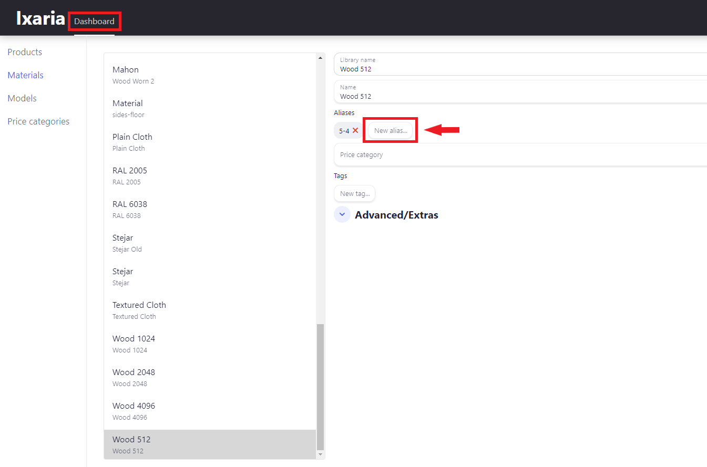Click the New alias input field
This screenshot has width=707, height=467.
point(391,130)
